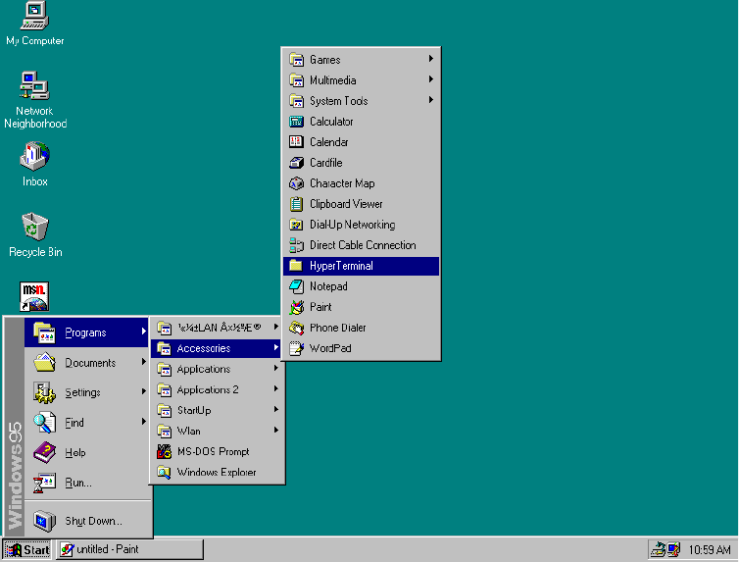The height and width of the screenshot is (562, 739).
Task: Click the WordPad icon
Action: [296, 348]
